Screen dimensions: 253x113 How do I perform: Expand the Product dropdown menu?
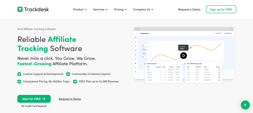80,10
